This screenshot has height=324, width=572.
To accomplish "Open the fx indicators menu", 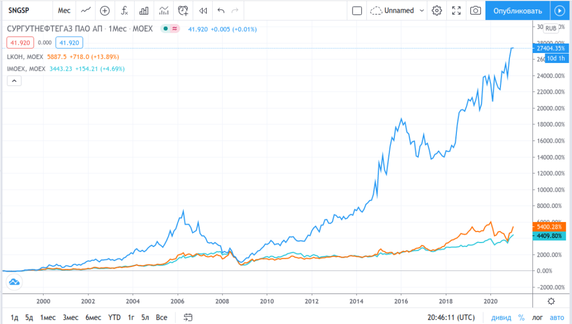I will 125,10.
